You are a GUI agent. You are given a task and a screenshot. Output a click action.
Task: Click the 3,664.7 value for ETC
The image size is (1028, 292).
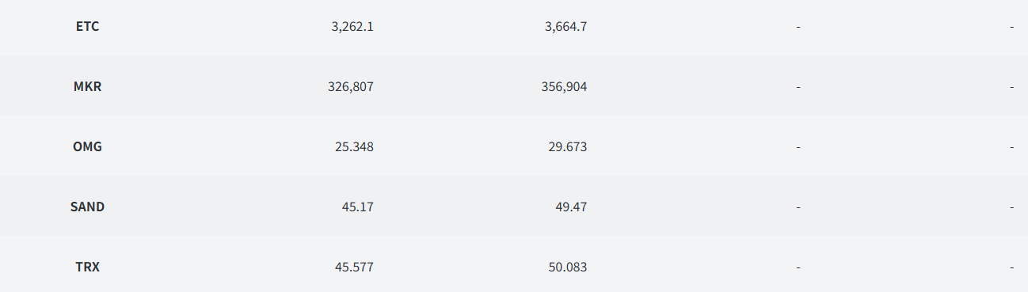tap(566, 26)
